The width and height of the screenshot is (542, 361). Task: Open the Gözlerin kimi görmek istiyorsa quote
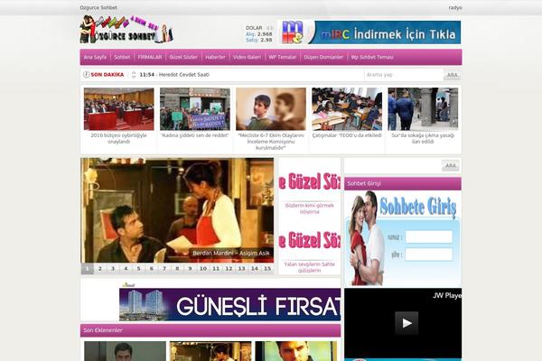pos(309,208)
